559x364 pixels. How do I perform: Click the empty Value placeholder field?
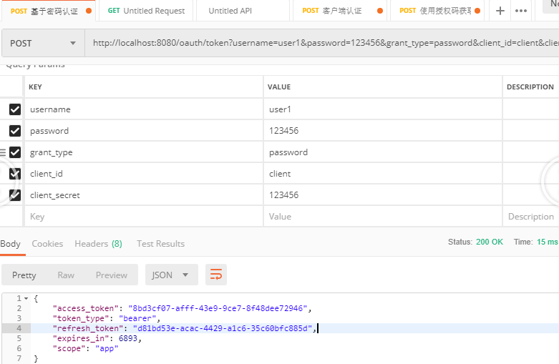click(x=383, y=217)
